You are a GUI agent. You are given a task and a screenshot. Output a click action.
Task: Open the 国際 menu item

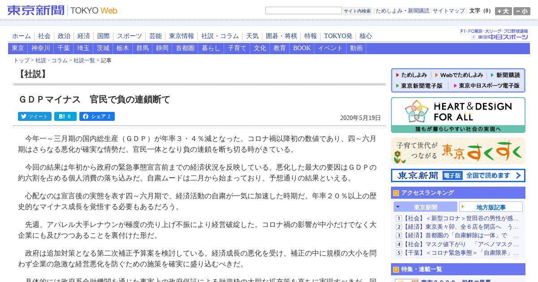coord(104,36)
